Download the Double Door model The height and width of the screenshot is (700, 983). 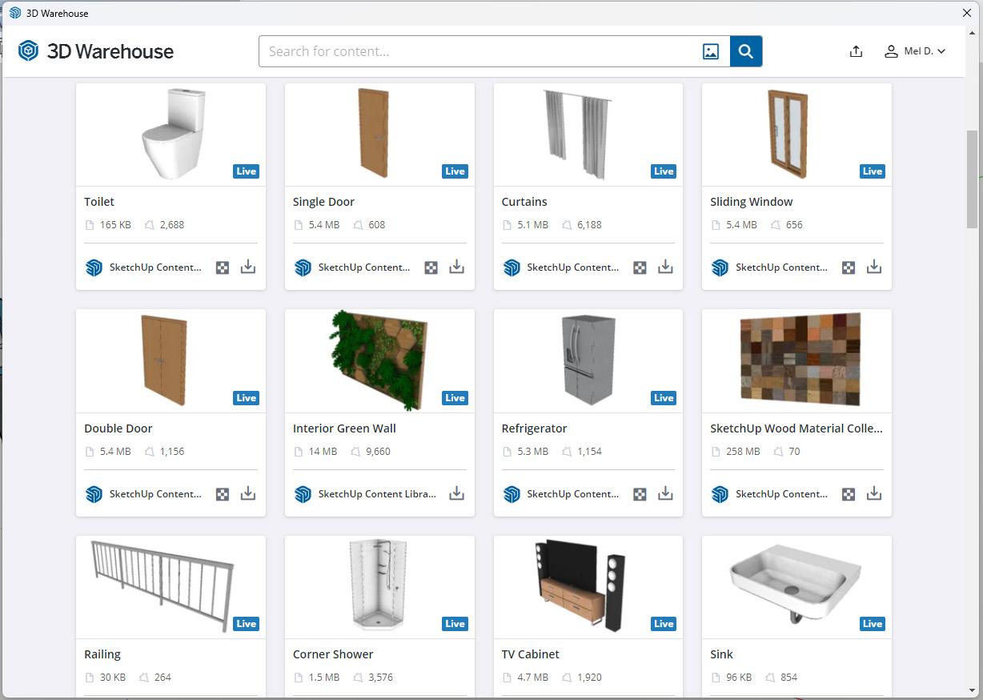point(248,493)
